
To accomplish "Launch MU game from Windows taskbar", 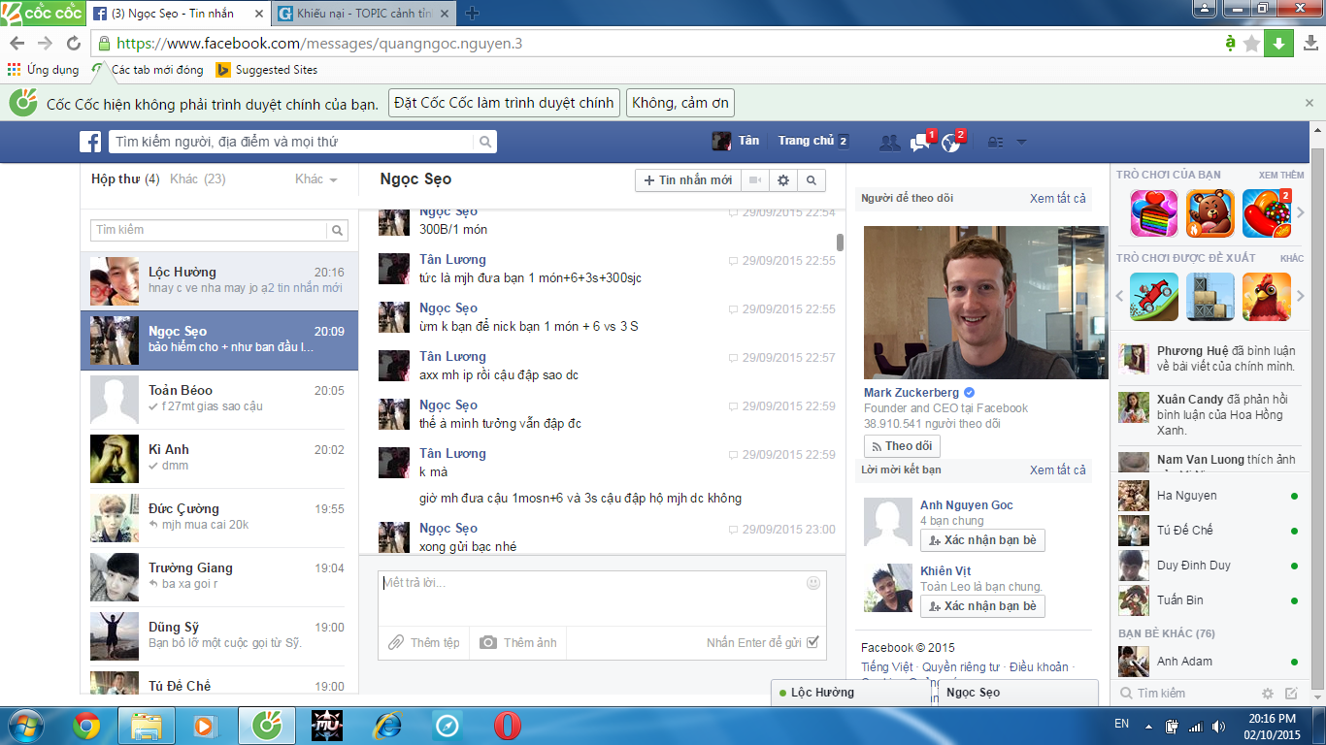I will [326, 726].
